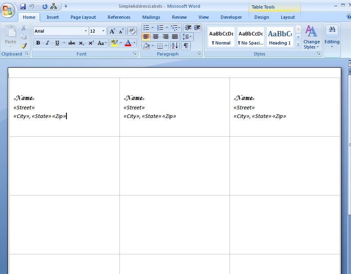Image resolution: width=351 pixels, height=274 pixels.
Task: Open the Change Styles menu
Action: [x=311, y=37]
